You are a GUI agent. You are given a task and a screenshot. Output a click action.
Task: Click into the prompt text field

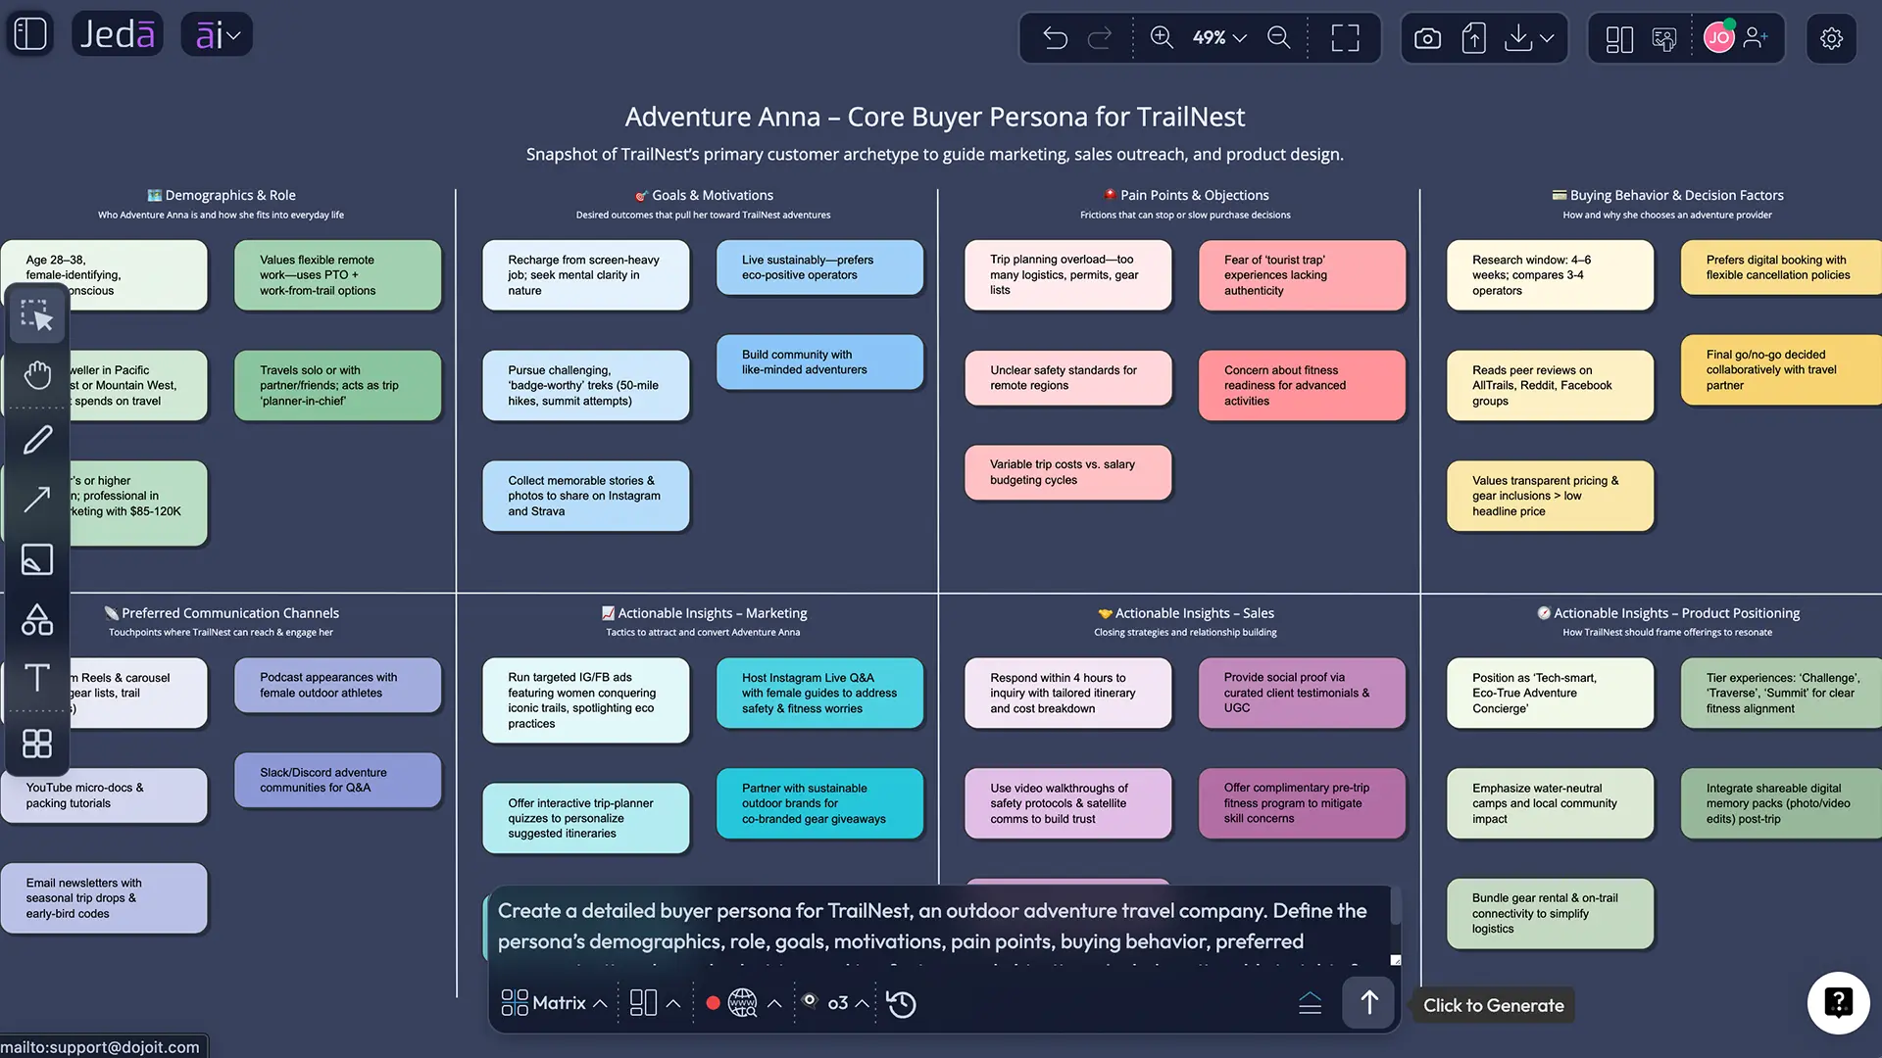939,926
